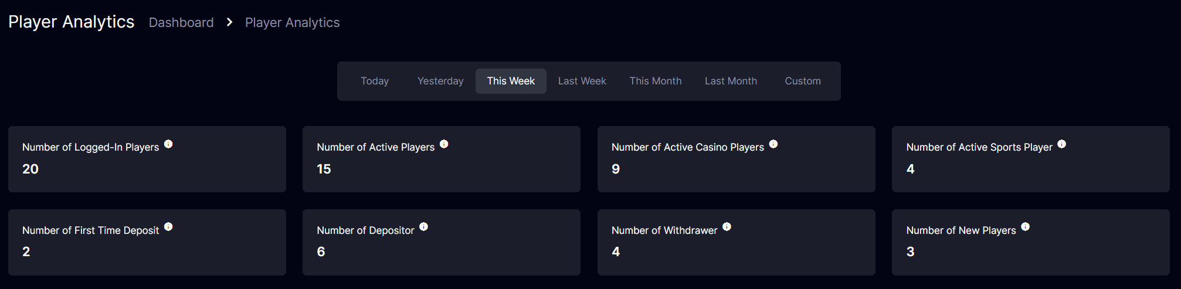Click info icon next to Number of Depositor

[423, 227]
